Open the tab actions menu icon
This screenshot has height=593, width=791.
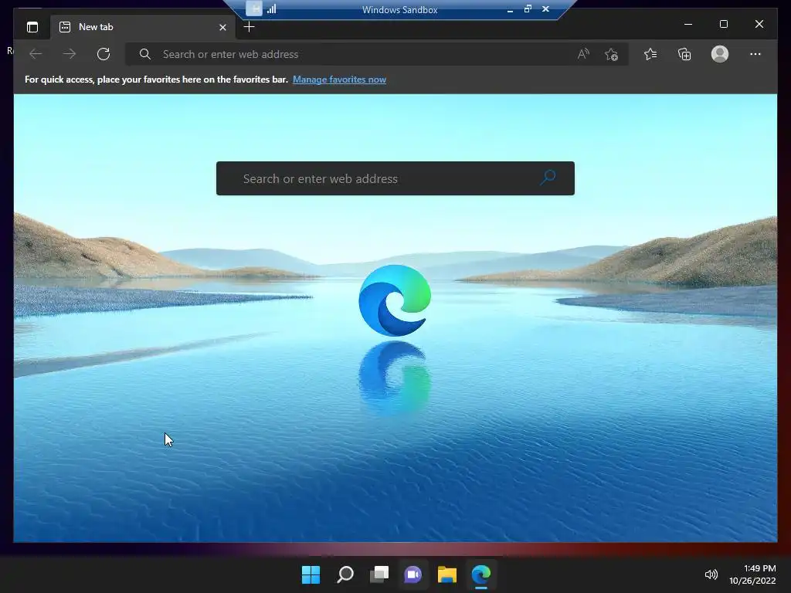pyautogui.click(x=32, y=27)
